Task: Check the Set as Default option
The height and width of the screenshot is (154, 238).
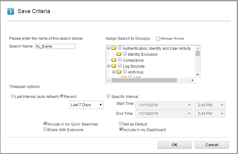Action: click(121, 124)
